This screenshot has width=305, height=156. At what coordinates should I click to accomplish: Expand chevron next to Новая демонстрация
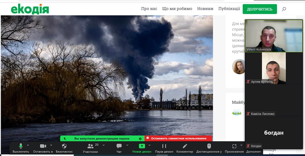click(x=150, y=145)
